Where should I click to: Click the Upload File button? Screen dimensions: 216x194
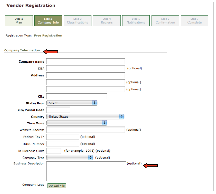pos(57,186)
